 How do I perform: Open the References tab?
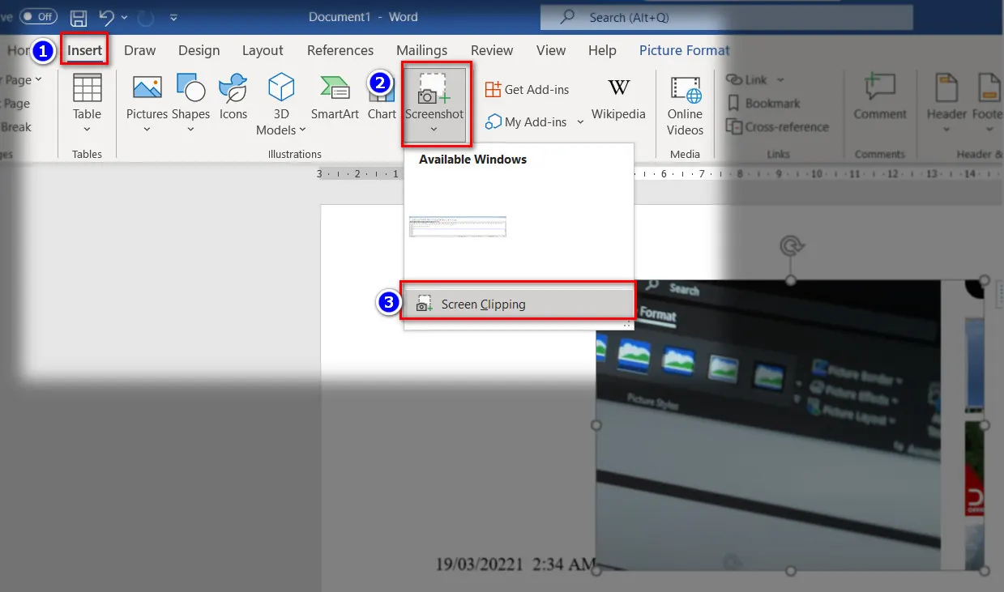point(340,50)
